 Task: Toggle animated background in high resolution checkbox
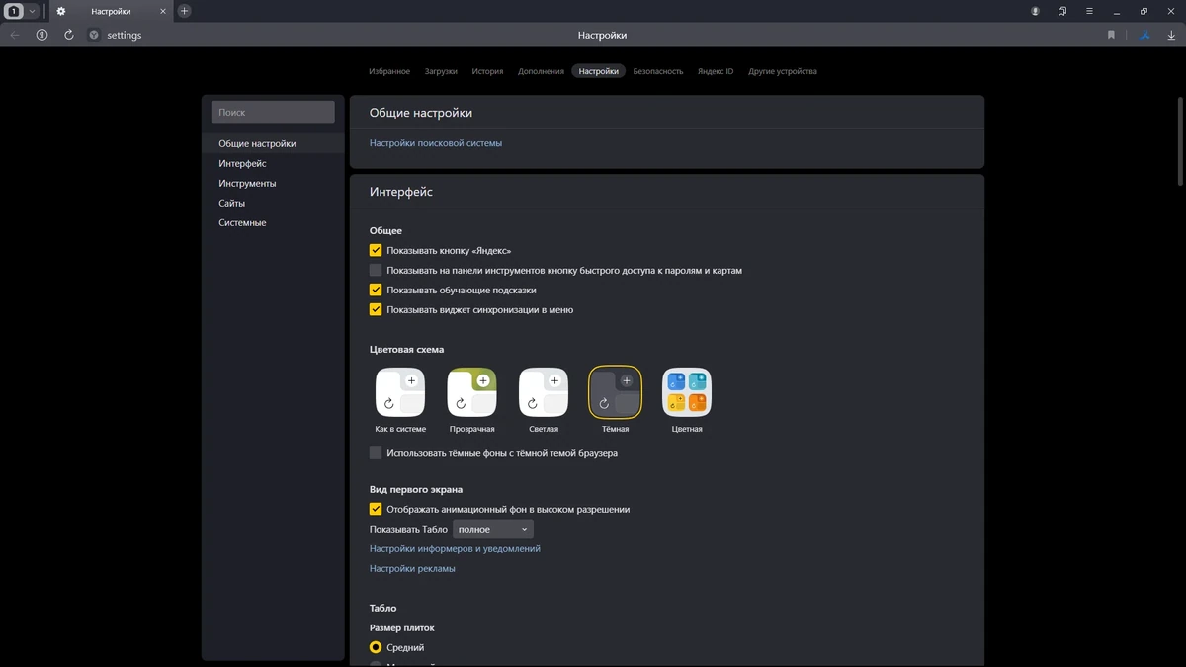[376, 509]
